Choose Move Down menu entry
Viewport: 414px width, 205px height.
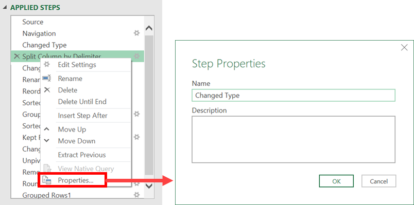77,141
